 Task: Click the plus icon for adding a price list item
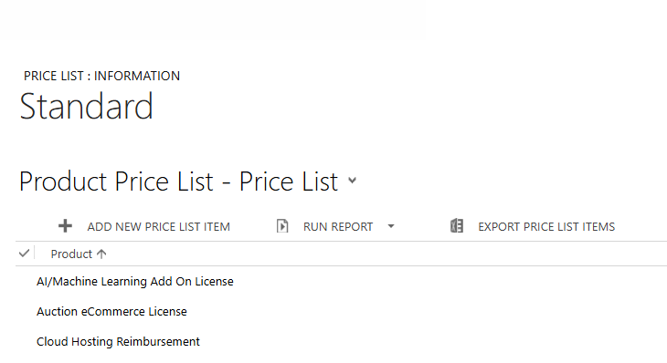pyautogui.click(x=65, y=226)
